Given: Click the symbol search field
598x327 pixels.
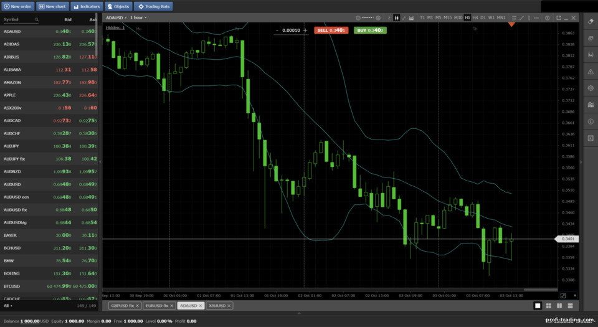Looking at the screenshot, I should (x=21, y=19).
